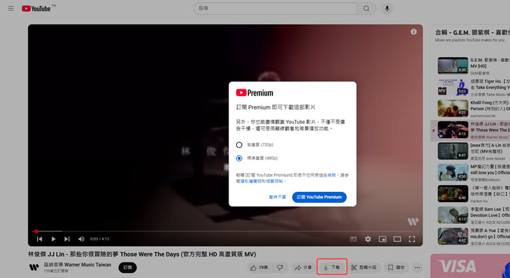Like the video with thumbs up
This screenshot has height=278, width=510.
pos(259,268)
